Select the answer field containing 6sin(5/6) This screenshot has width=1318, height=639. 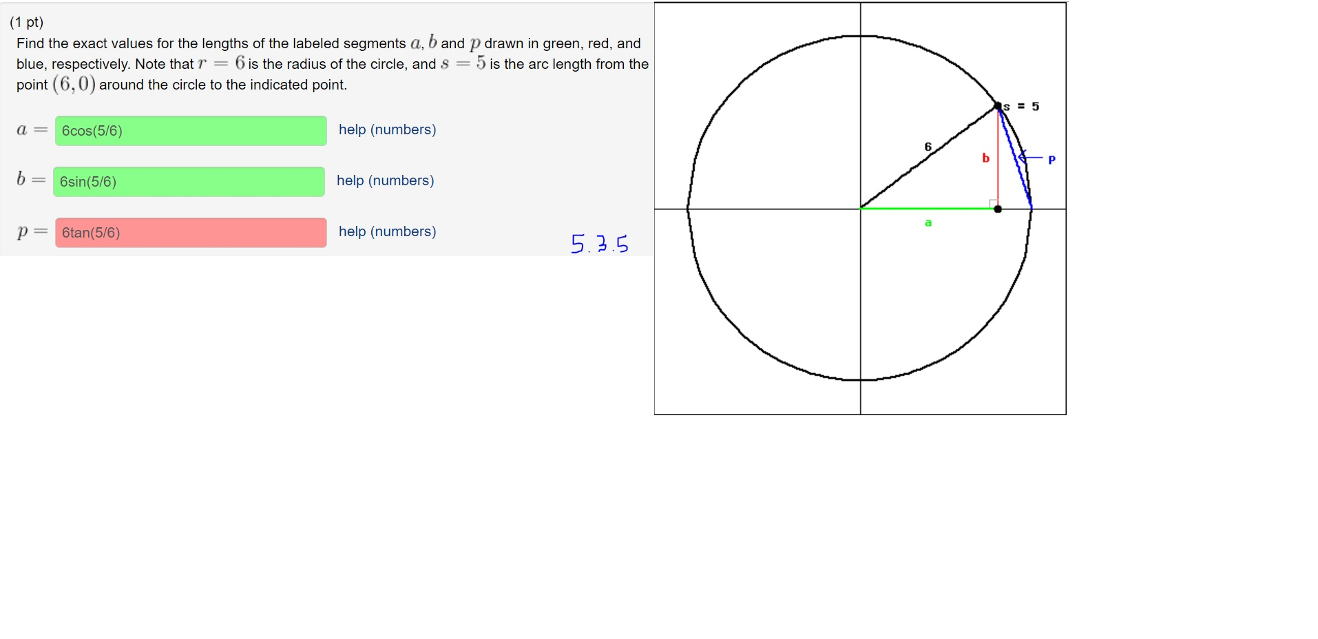(x=189, y=182)
